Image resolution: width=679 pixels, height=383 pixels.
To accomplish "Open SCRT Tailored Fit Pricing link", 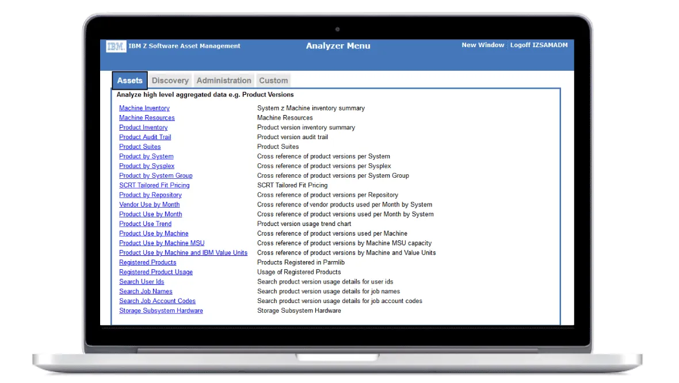I will coord(154,185).
